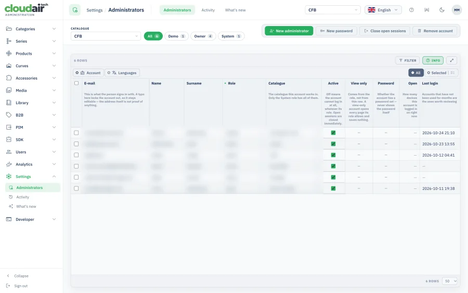
Task: Toggle the INFO button above the table
Action: coord(433,60)
